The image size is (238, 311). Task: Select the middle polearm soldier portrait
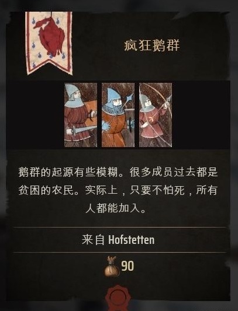(x=118, y=115)
